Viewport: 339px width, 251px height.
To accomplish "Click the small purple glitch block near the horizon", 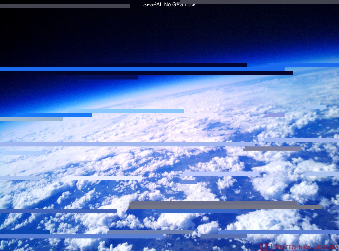I will click(x=275, y=115).
